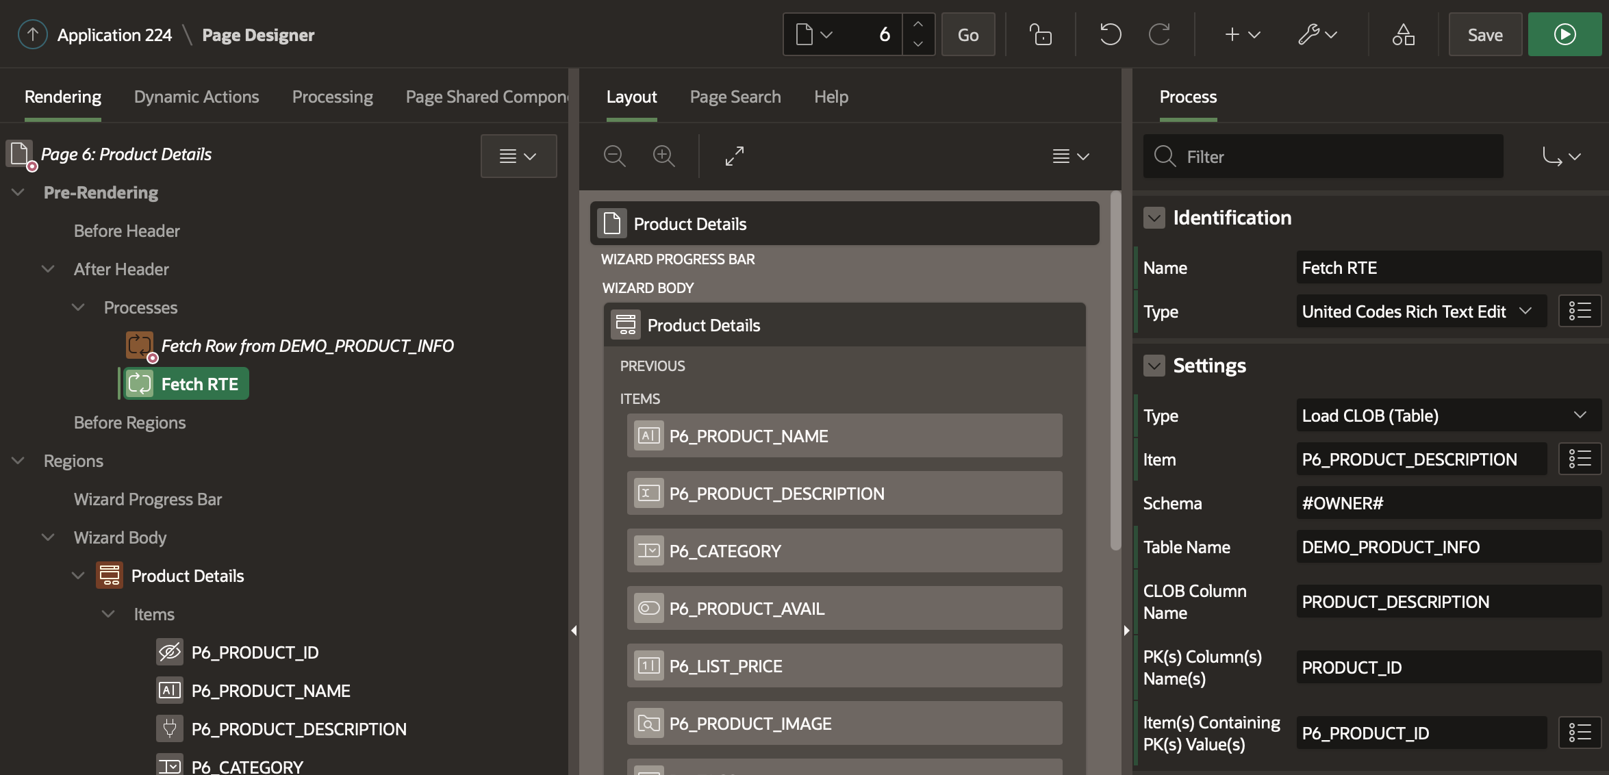The width and height of the screenshot is (1609, 775).
Task: Zoom in the layout view
Action: 663,156
